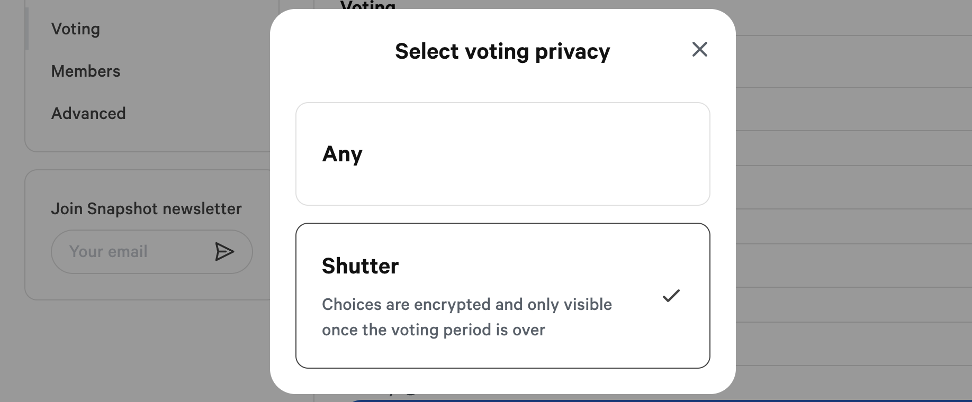Image resolution: width=972 pixels, height=402 pixels.
Task: Select the Any privacy option
Action: tap(502, 154)
